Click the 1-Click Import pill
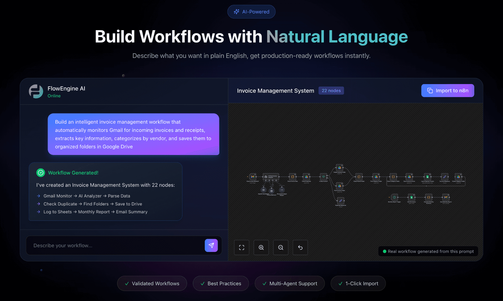This screenshot has height=301, width=503. point(358,283)
